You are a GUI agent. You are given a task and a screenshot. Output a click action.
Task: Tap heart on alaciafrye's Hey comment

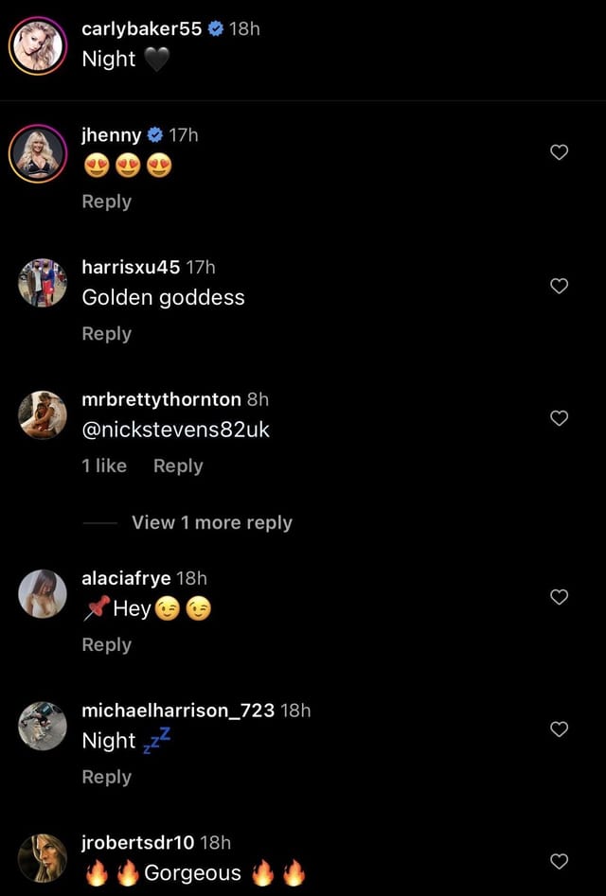pos(559,596)
